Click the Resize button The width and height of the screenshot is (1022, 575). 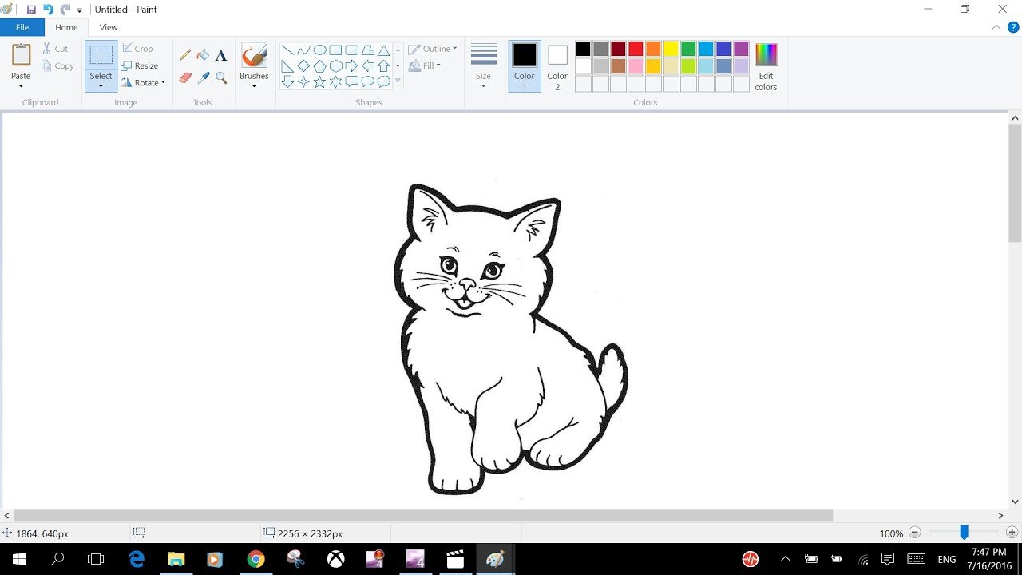click(x=140, y=65)
